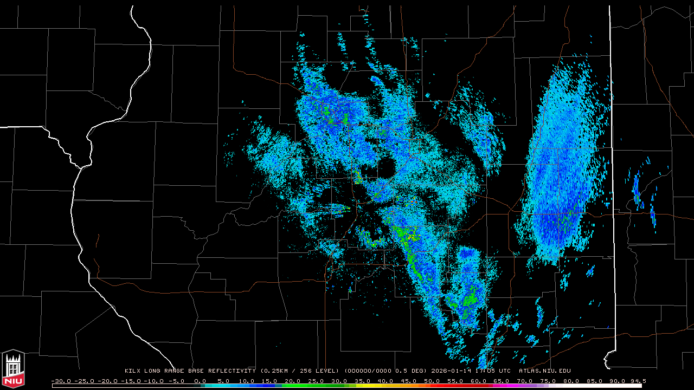Click the NIU logo in the corner
This screenshot has height=390, width=694.
pos(13,369)
